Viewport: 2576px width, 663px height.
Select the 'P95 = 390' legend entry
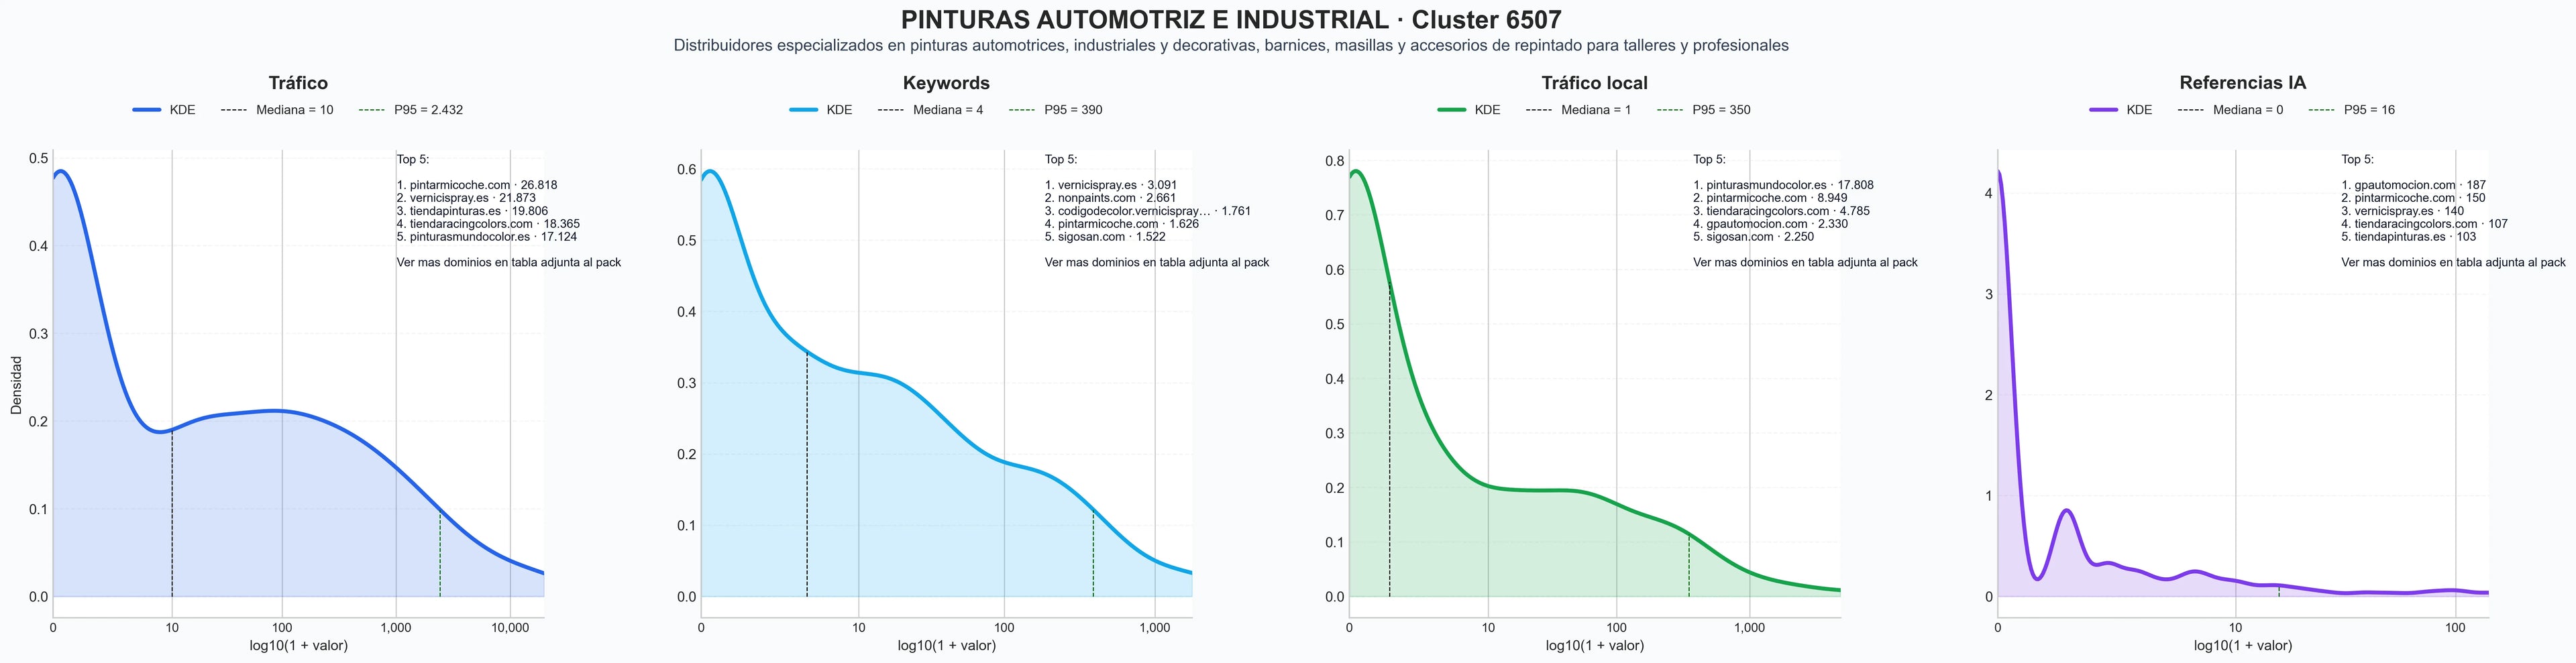coord(1056,110)
